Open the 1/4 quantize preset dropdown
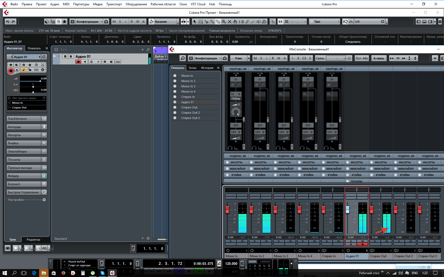 (369, 22)
